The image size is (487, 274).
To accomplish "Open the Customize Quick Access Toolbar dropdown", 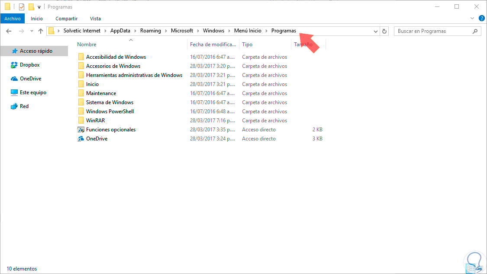I will pos(39,7).
